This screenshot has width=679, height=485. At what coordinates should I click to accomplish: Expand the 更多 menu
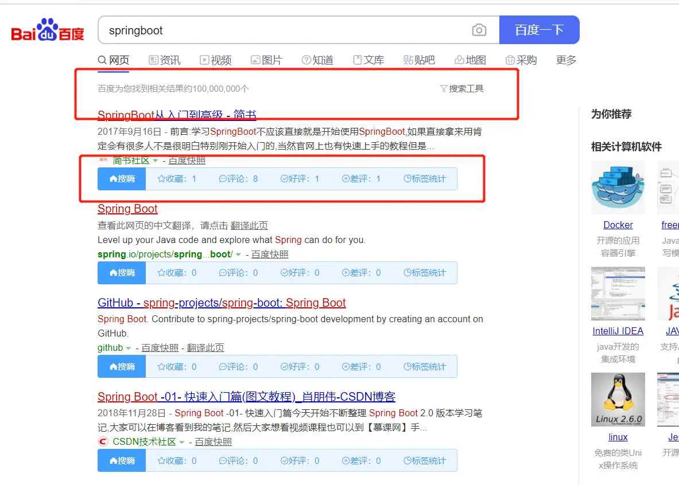566,60
